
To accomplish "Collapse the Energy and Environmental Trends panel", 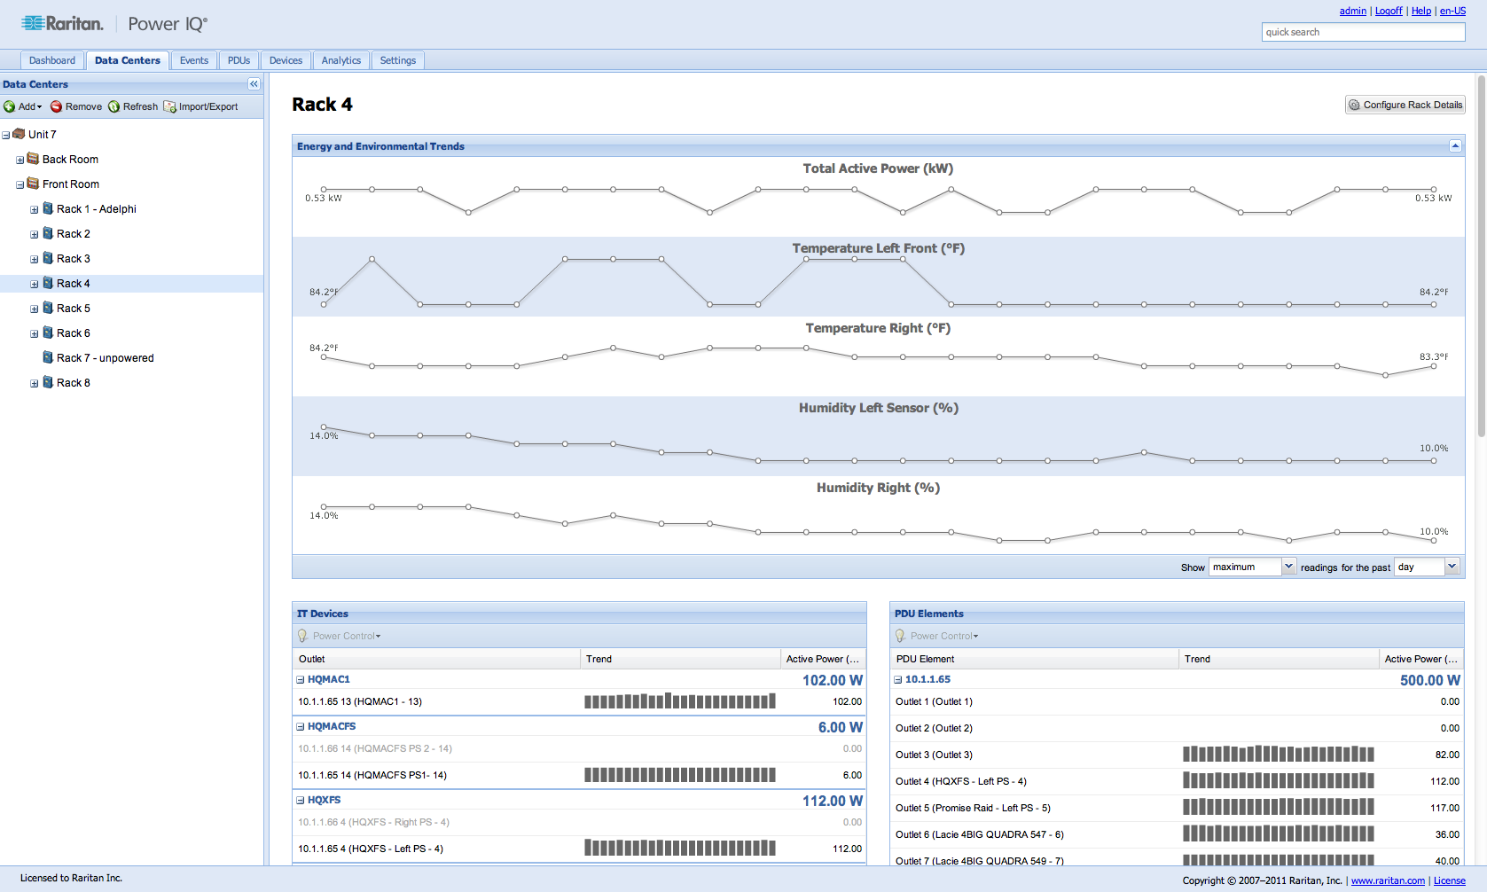I will [1455, 145].
